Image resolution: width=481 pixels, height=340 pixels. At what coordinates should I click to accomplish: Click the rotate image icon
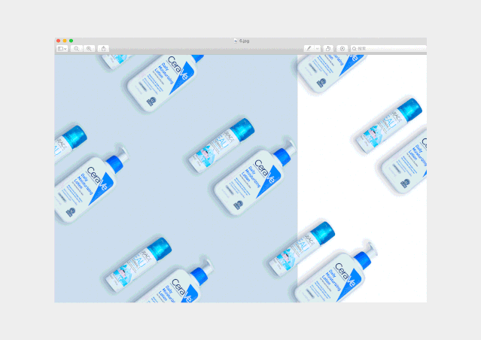pos(328,48)
